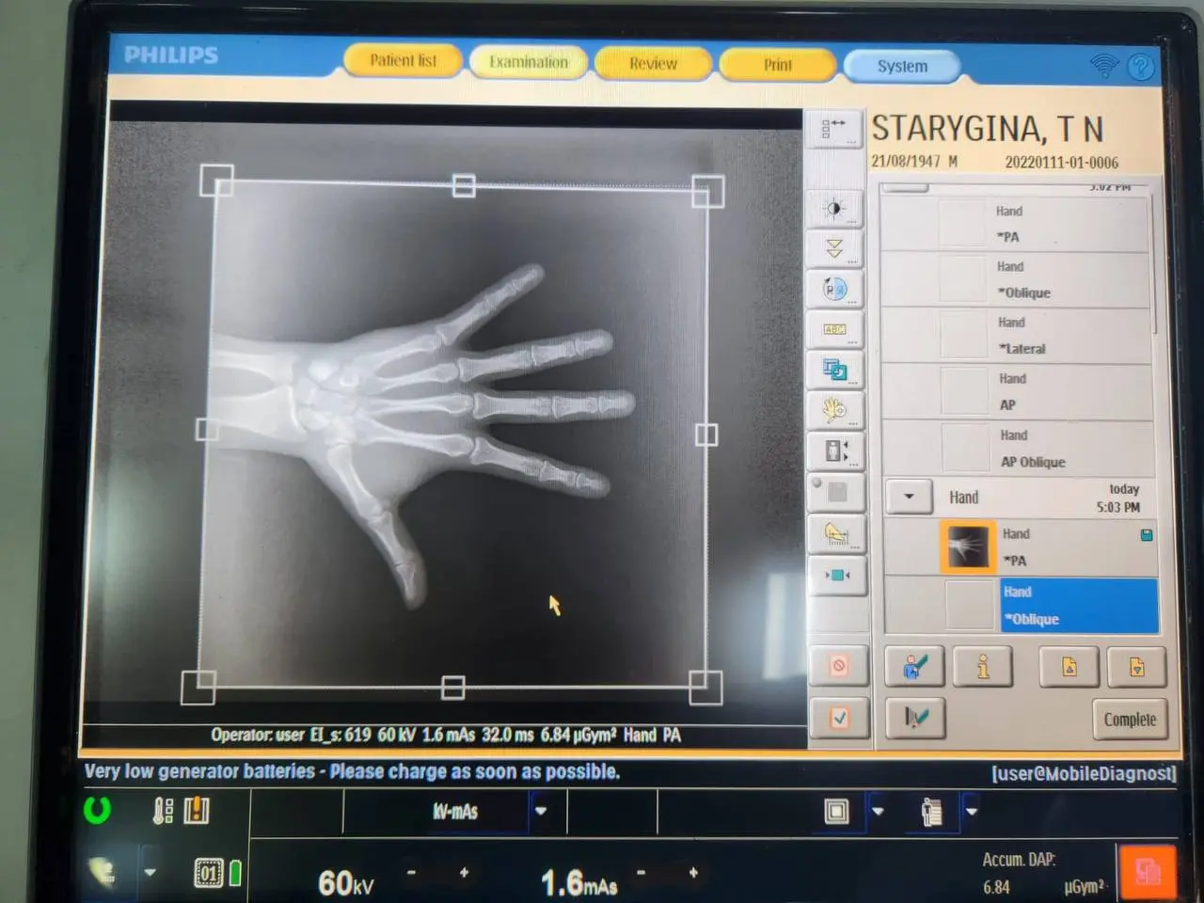This screenshot has height=903, width=1204.
Task: Collapse the Hand examination group arrow
Action: 909,496
